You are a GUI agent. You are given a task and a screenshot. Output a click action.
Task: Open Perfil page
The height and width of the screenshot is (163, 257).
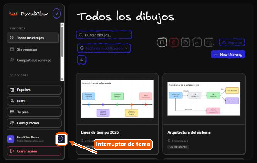[34, 101]
